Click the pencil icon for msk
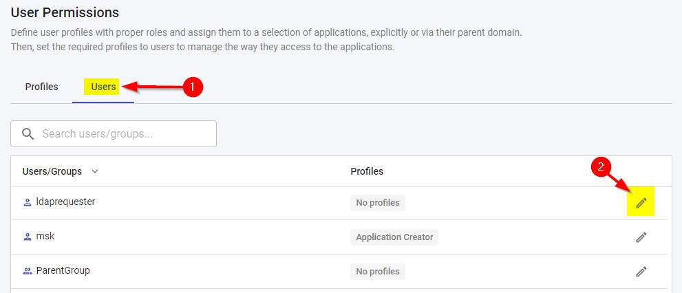682x293 pixels. (x=641, y=237)
